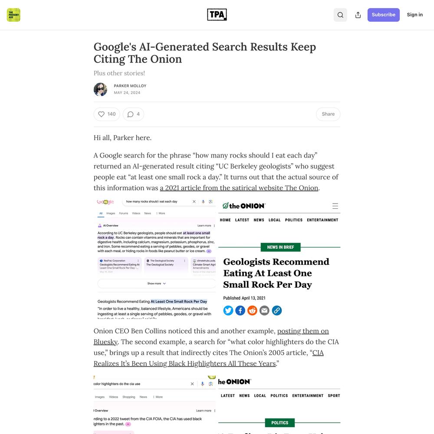Open author Parker Molloy's profile name
Viewport: 434px width, 434px height.
(130, 86)
